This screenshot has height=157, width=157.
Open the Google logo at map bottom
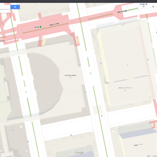80,152
